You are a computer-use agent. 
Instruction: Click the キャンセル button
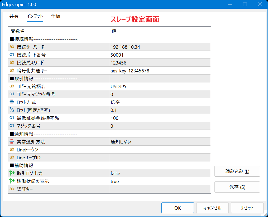pyautogui.click(x=212, y=208)
